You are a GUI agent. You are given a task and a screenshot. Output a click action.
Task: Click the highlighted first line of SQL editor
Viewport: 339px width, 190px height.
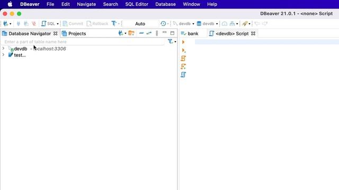[x=267, y=42]
